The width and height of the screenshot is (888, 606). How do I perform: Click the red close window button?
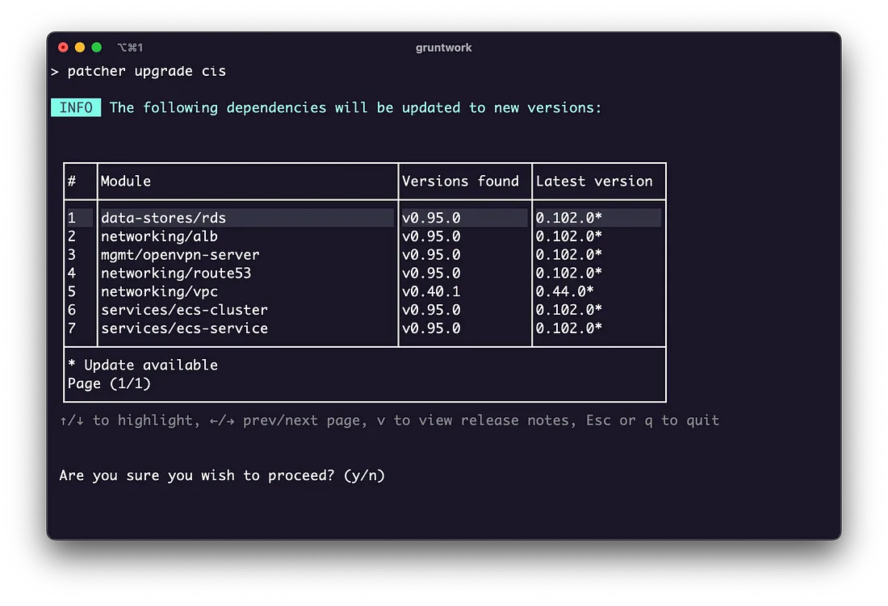tap(63, 48)
